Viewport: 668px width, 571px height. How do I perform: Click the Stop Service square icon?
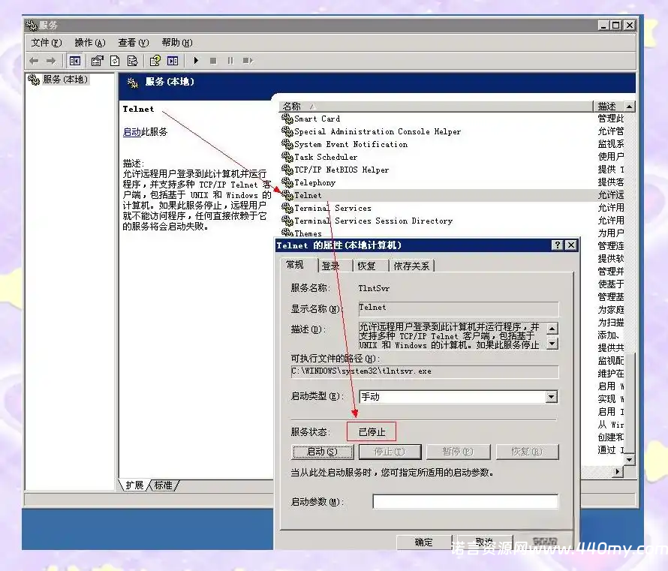(x=213, y=61)
